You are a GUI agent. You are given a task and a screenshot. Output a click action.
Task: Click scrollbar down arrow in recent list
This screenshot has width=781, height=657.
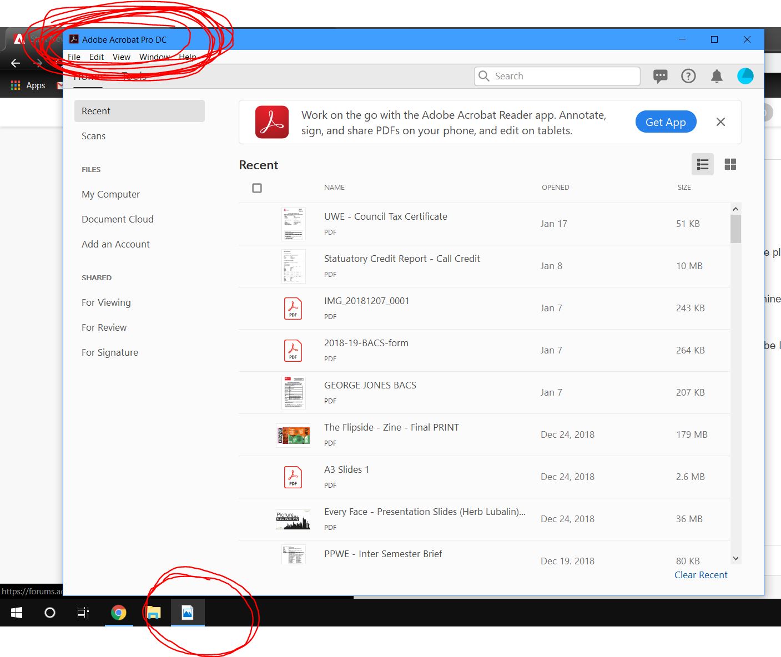pos(735,558)
